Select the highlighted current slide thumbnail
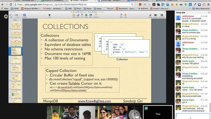211x119 pixels. 16,51
